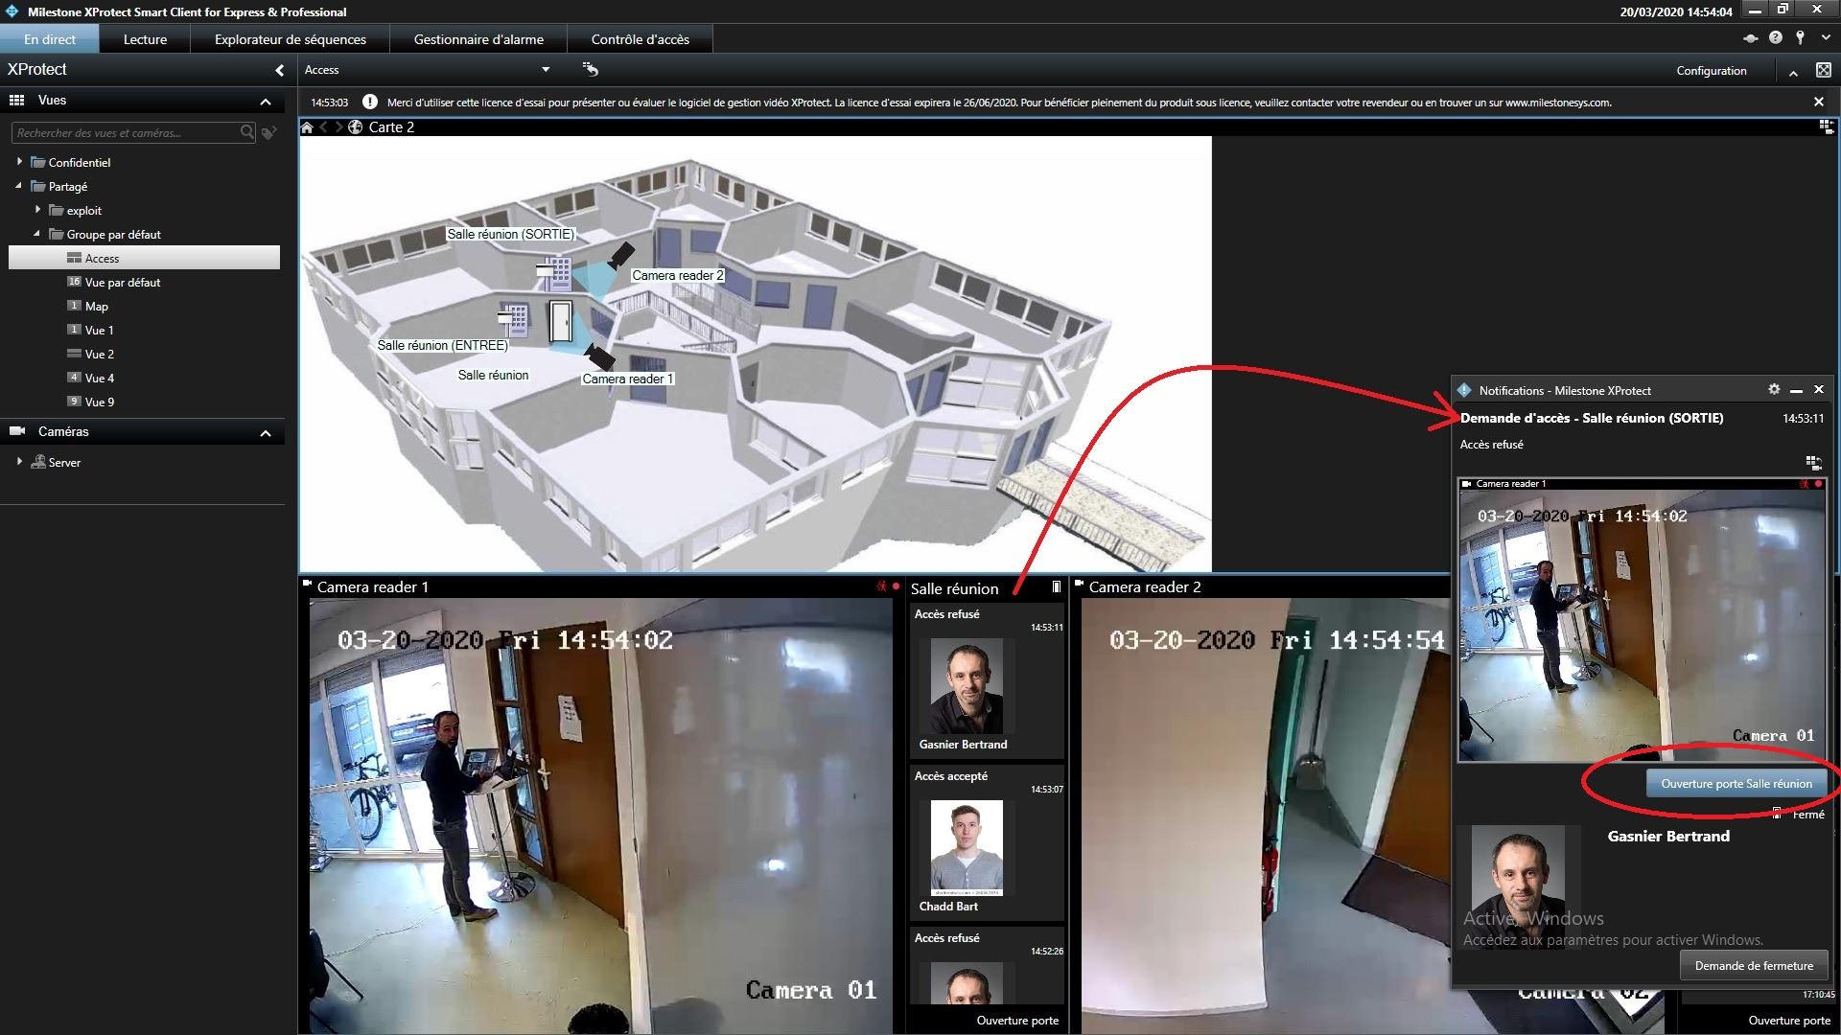This screenshot has height=1035, width=1841.
Task: Click Salle réunion (ENTREE) reader icon on map
Action: click(x=513, y=319)
